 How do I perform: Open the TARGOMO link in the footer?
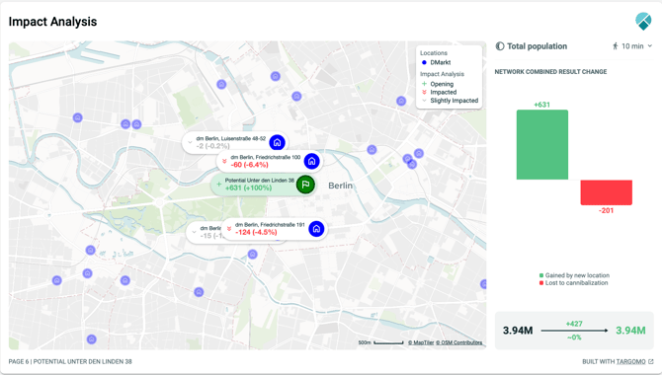point(630,361)
